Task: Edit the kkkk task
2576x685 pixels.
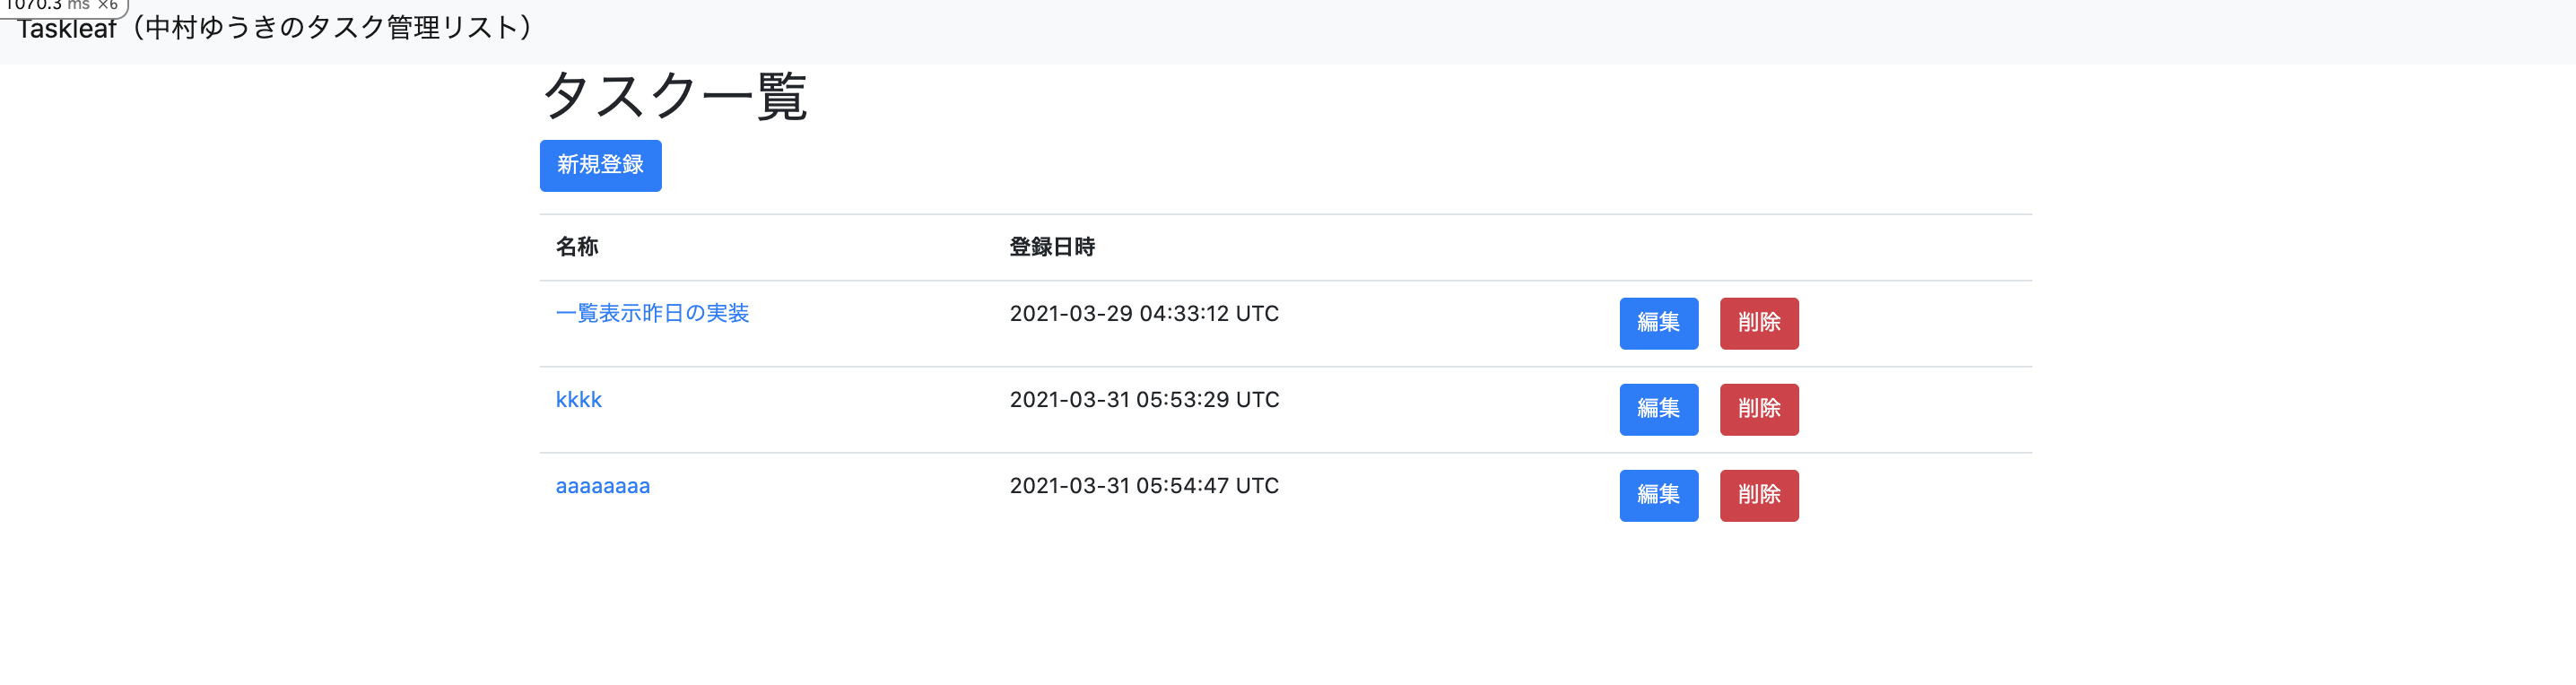Action: tap(1658, 409)
